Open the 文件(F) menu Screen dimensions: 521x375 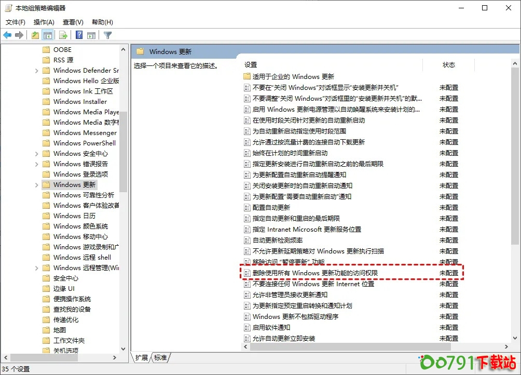16,22
